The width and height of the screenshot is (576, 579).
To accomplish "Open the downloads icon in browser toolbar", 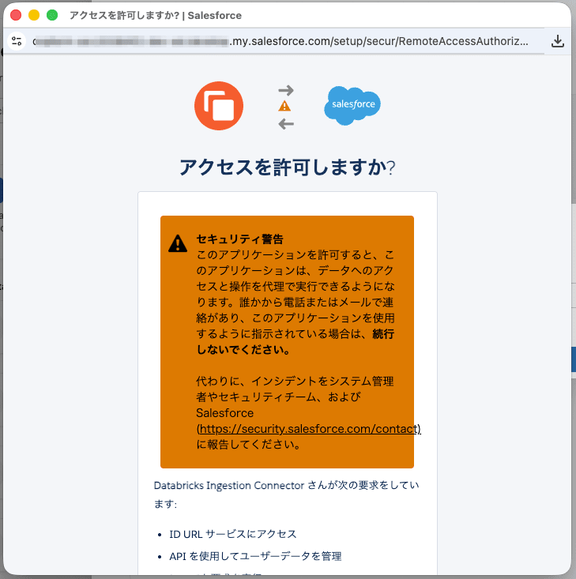I will pyautogui.click(x=558, y=41).
